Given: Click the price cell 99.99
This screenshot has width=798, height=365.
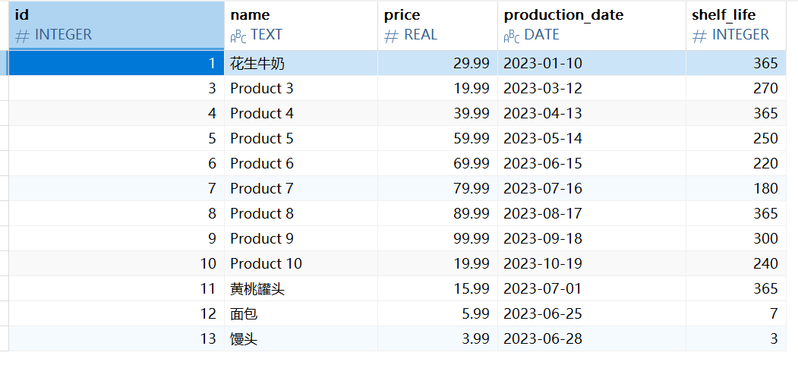Looking at the screenshot, I should [437, 238].
